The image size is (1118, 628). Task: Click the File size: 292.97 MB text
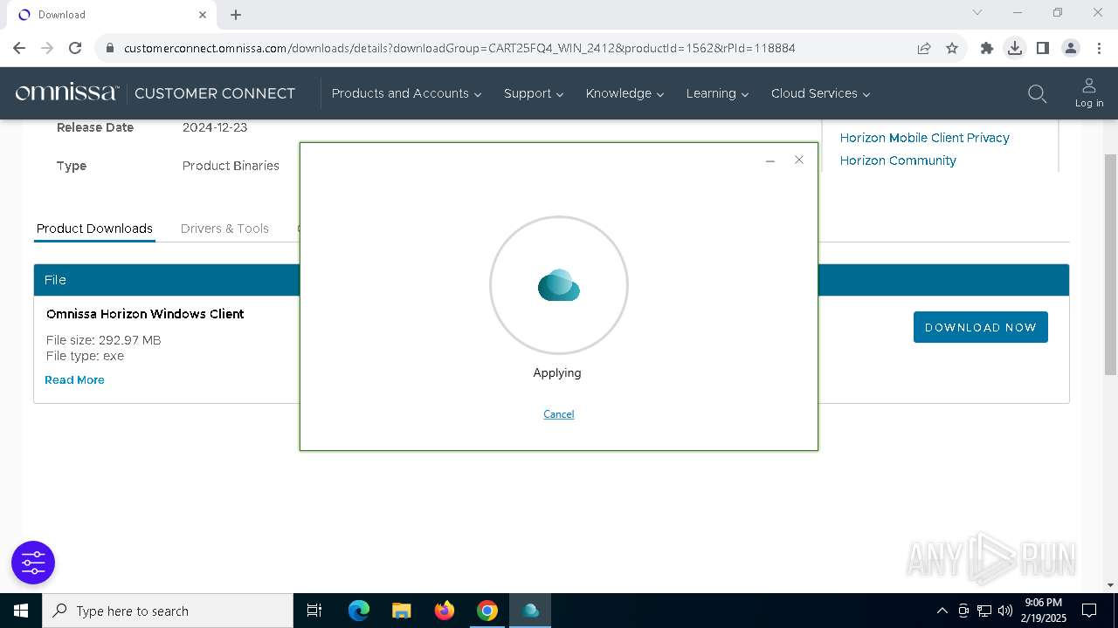pyautogui.click(x=103, y=340)
